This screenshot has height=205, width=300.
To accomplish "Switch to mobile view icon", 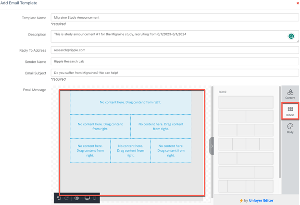I will tap(94, 198).
